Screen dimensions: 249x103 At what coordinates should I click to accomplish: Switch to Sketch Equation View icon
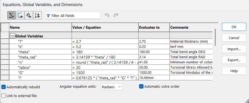pos(20,15)
